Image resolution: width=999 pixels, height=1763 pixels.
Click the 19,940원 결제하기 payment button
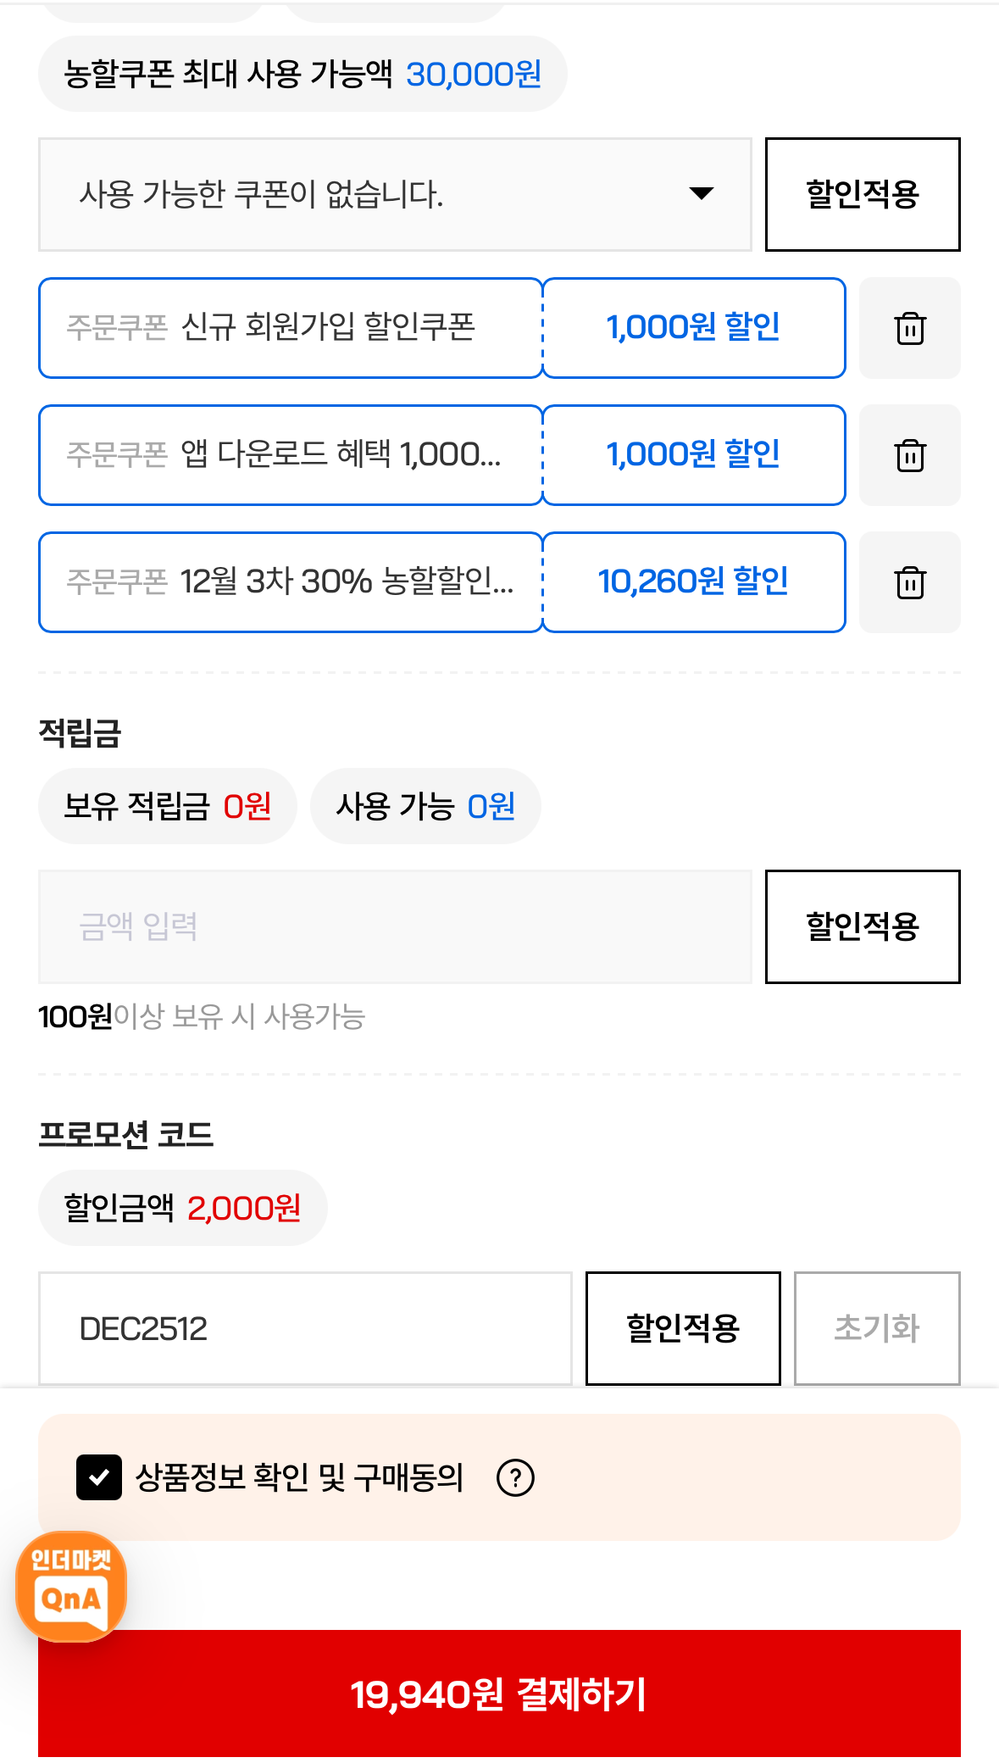pos(499,1693)
